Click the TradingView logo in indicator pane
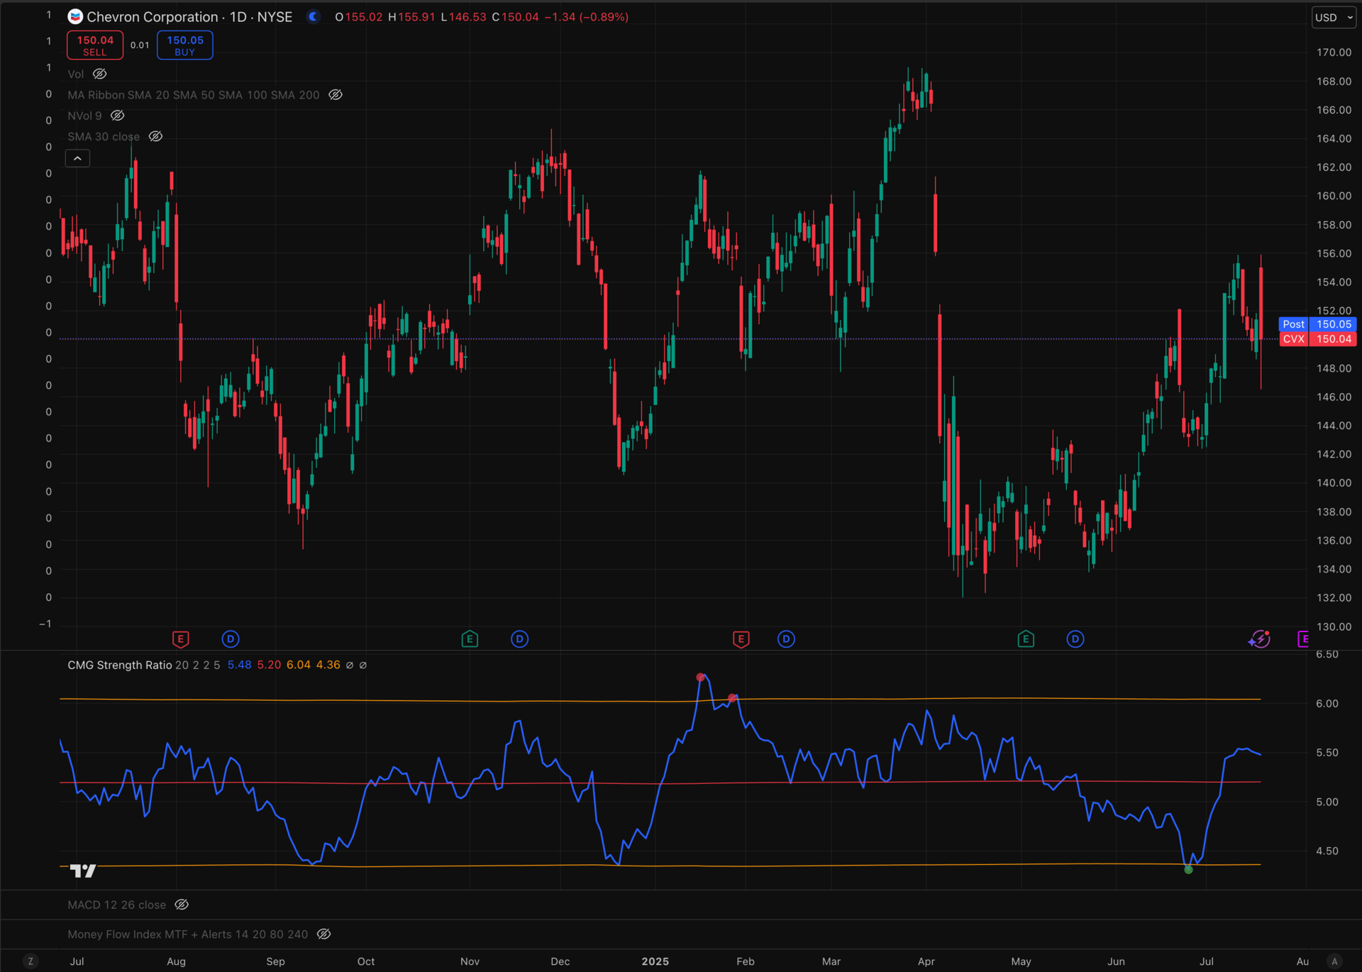Screen dimensions: 1362x972 (x=83, y=871)
